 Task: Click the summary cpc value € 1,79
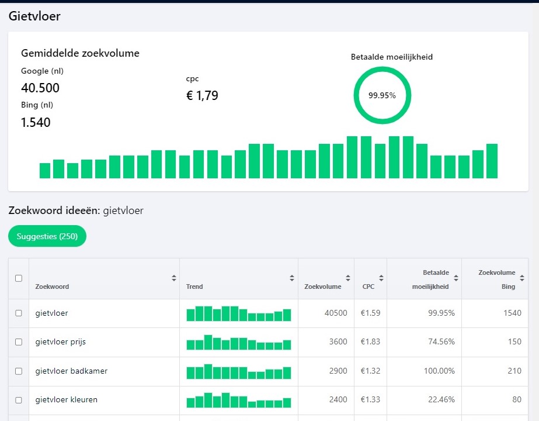202,96
